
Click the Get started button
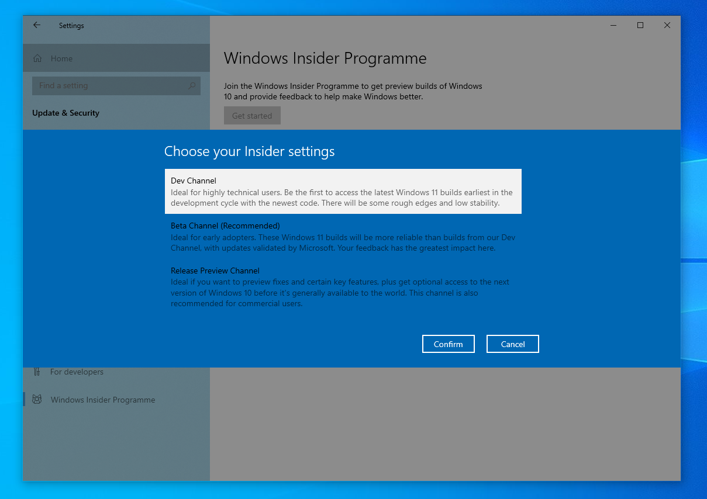tap(252, 116)
